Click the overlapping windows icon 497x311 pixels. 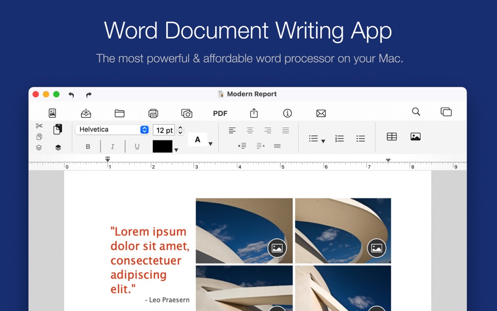click(x=446, y=112)
